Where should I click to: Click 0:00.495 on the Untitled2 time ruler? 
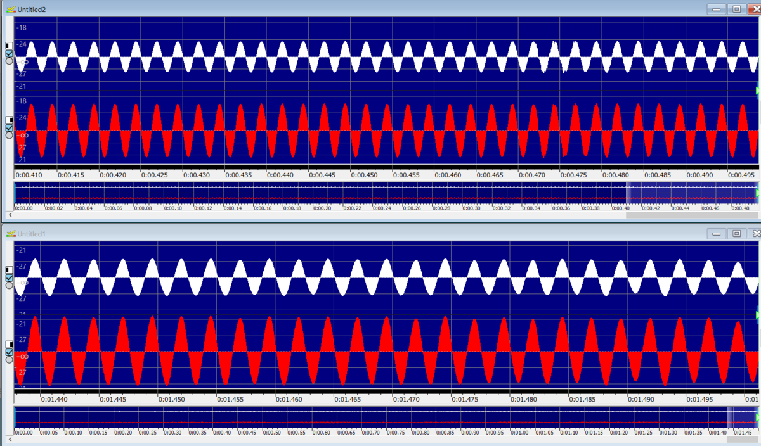[x=741, y=174]
